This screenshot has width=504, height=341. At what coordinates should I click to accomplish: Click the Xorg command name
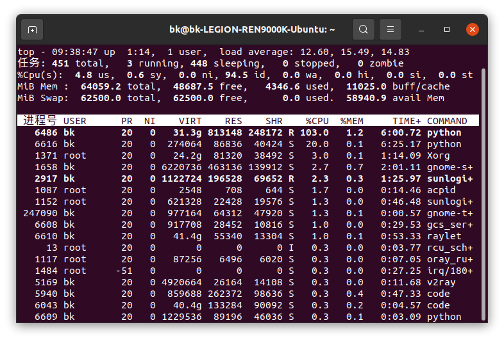pyautogui.click(x=438, y=155)
